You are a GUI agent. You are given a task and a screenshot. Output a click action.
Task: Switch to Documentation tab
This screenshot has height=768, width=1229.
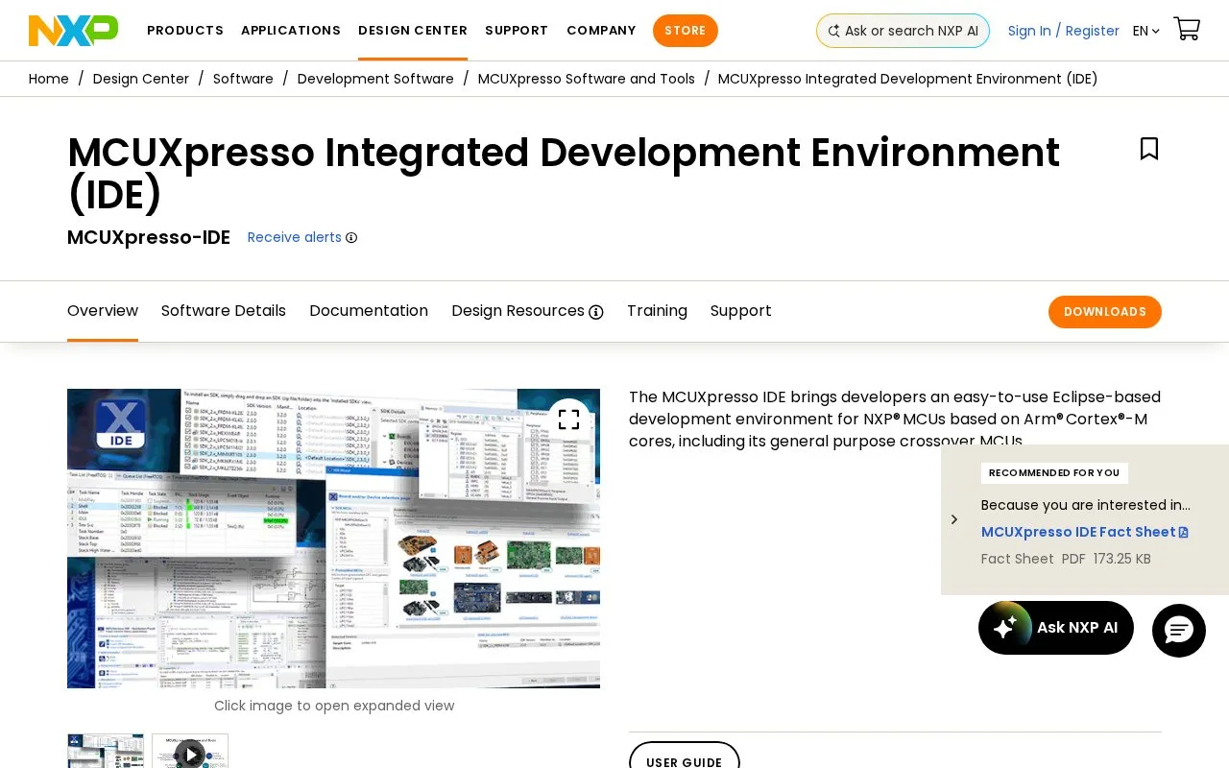(x=369, y=311)
